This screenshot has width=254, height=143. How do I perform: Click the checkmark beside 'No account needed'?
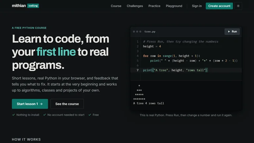44,115
